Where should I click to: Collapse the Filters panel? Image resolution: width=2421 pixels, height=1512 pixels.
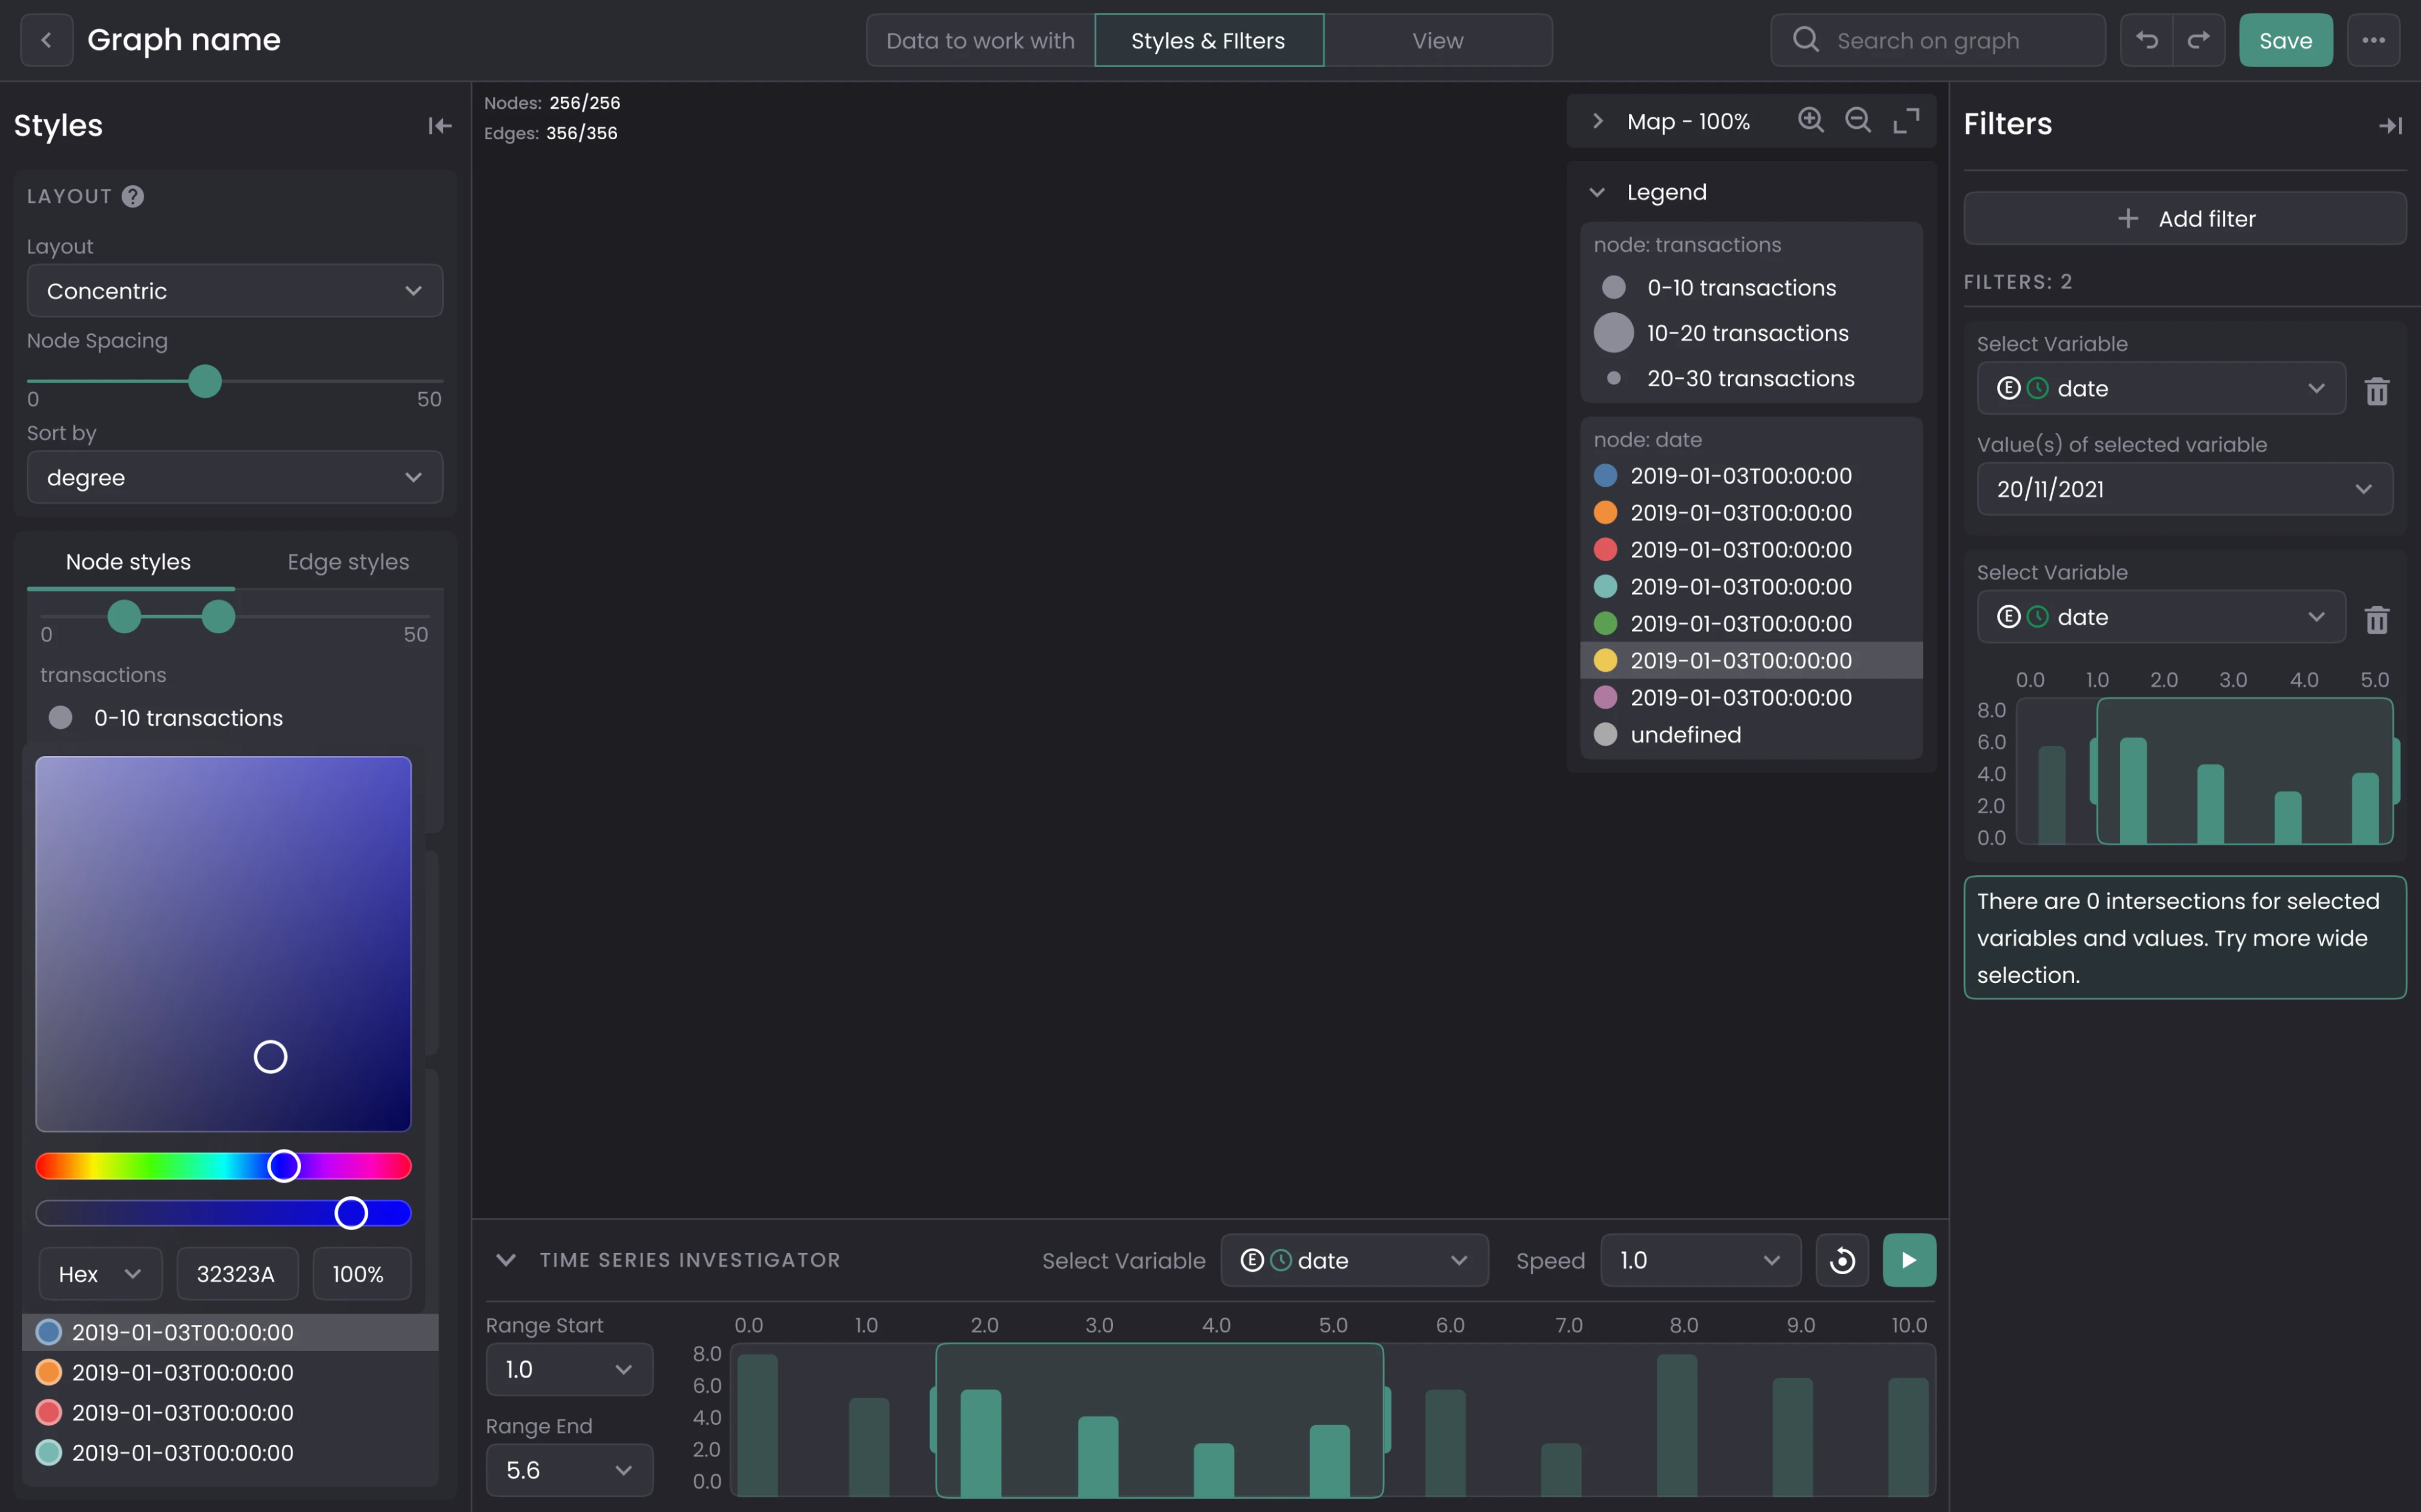pyautogui.click(x=2391, y=125)
